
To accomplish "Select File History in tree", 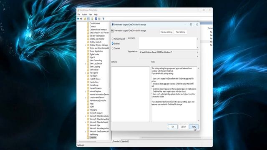I will [93, 76].
